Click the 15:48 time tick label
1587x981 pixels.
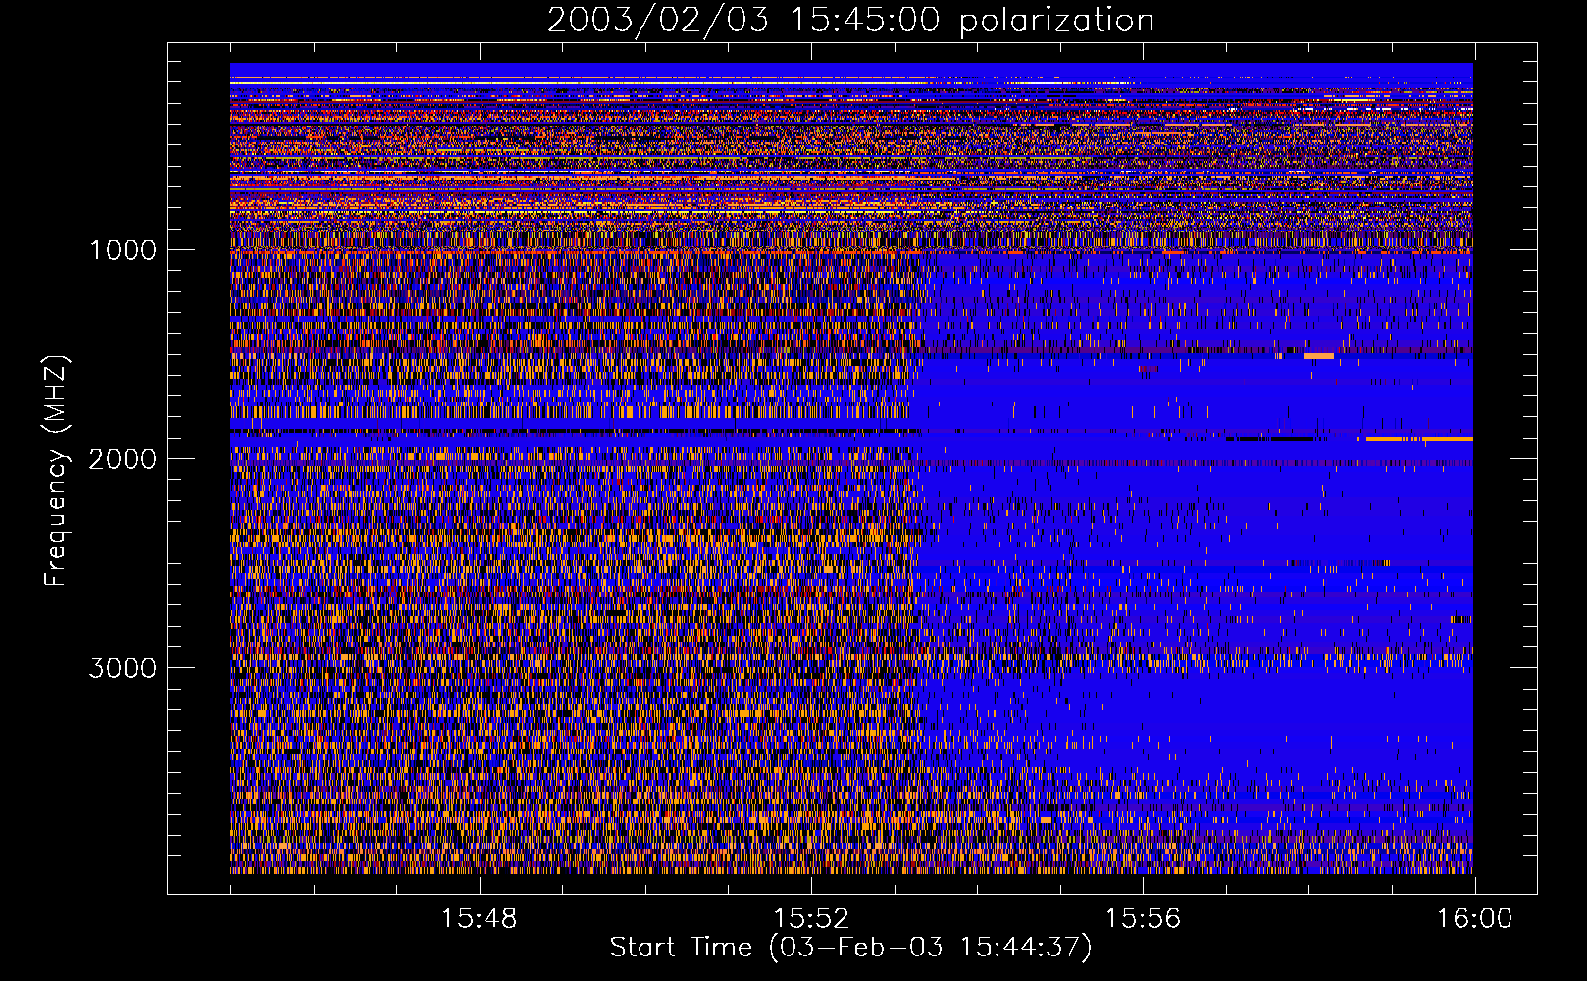point(479,919)
